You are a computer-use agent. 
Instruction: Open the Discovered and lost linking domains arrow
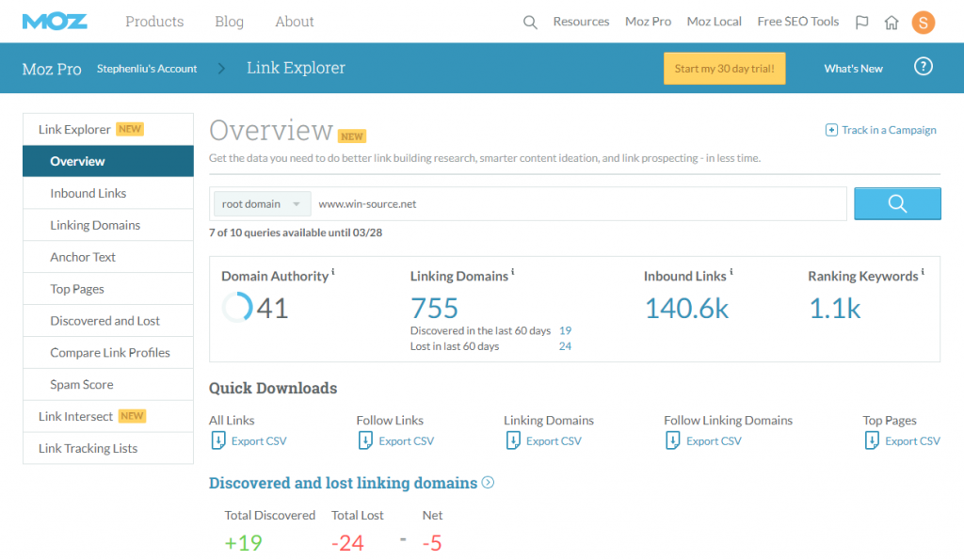pyautogui.click(x=488, y=483)
